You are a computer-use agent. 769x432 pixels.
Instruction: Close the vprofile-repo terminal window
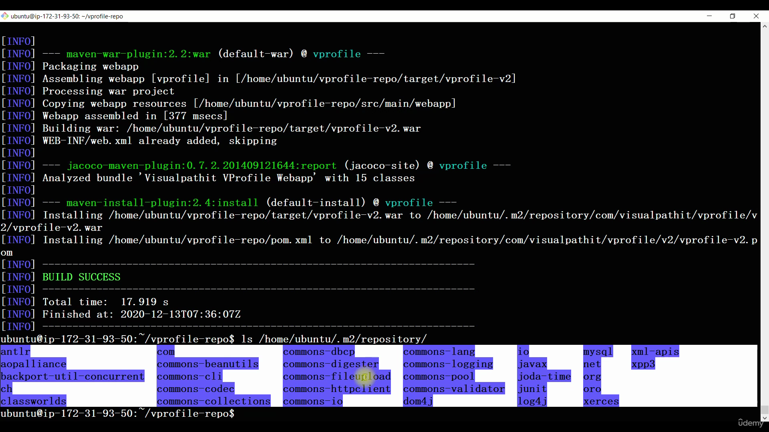pos(756,16)
